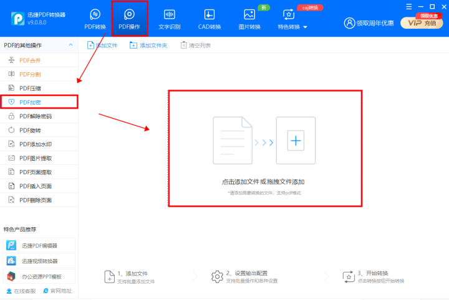This screenshot has height=300, width=449.
Task: Click step 3 开始转换 icon
Action: point(349,277)
